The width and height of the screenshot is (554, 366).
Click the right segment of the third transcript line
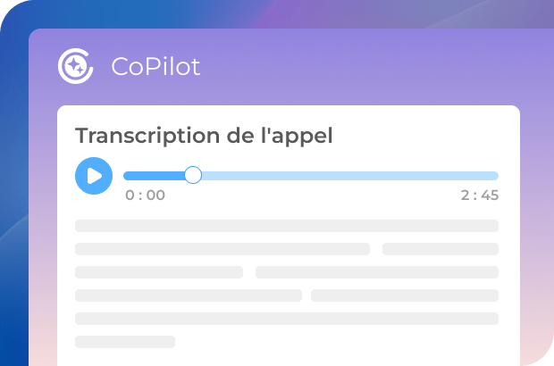click(x=376, y=272)
